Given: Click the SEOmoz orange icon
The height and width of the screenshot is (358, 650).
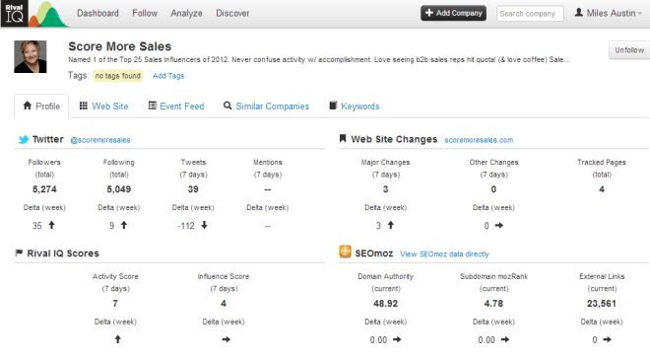Looking at the screenshot, I should (x=345, y=251).
